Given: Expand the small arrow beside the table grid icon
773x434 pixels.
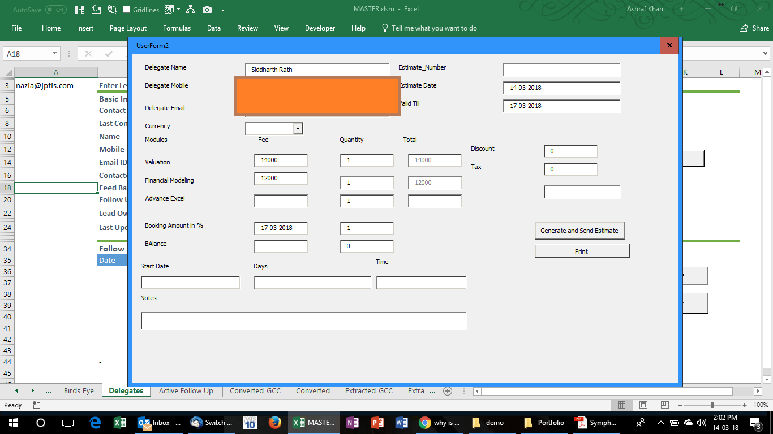Looking at the screenshot, I should (178, 10).
